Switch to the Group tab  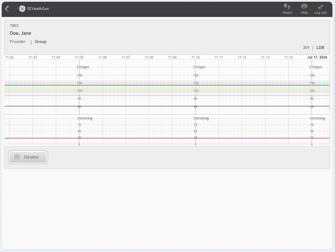[x=40, y=42]
